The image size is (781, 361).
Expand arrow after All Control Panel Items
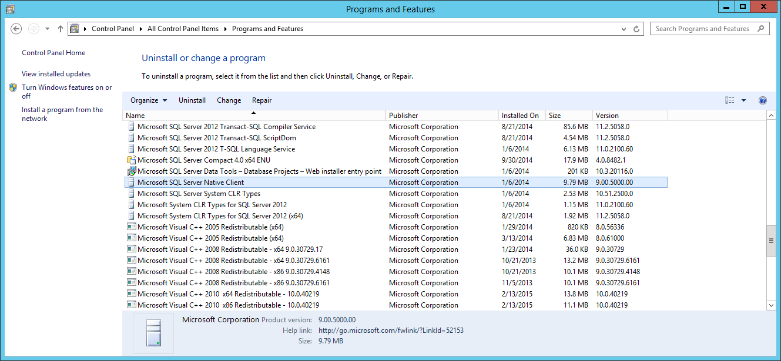click(x=226, y=29)
